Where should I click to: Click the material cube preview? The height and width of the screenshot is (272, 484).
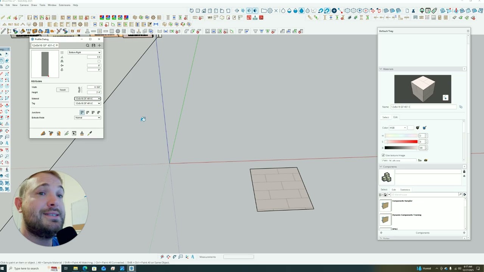coord(423,89)
